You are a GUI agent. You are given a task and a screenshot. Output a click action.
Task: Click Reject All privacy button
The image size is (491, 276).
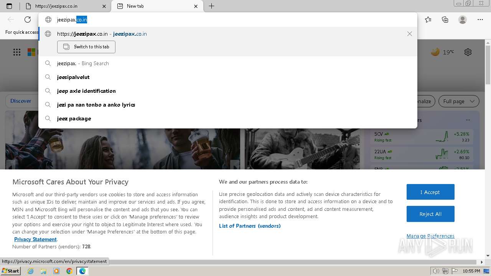430,214
